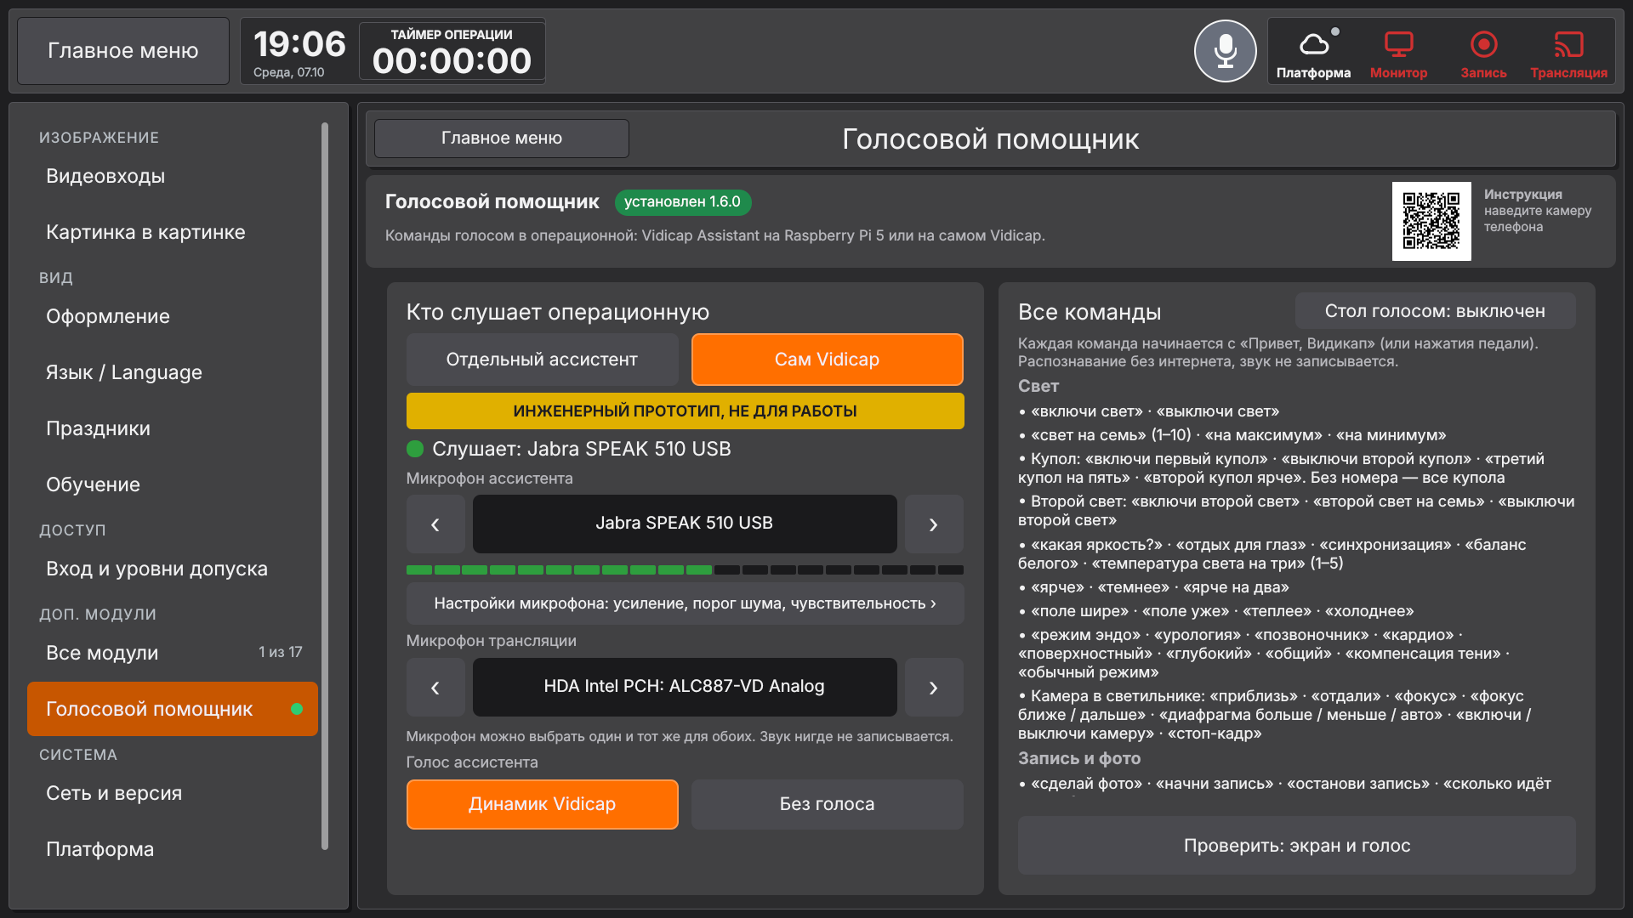Click the yellow ИНЖЕНЕРНЫЙ ПРОТОТИП warning banner

pos(685,411)
